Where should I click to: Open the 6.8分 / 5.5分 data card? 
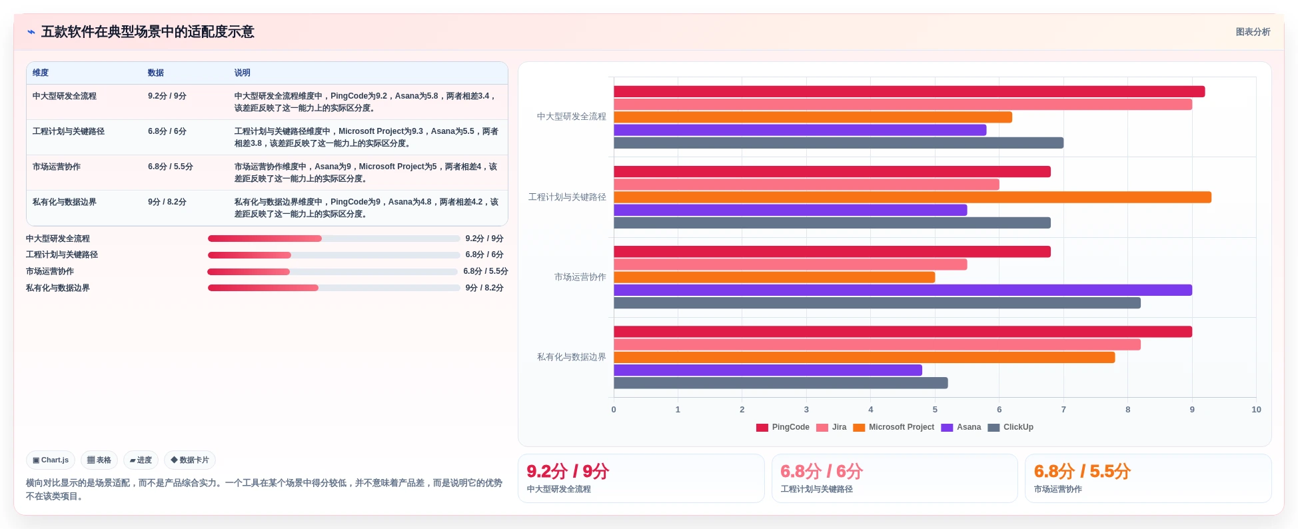(x=1148, y=478)
